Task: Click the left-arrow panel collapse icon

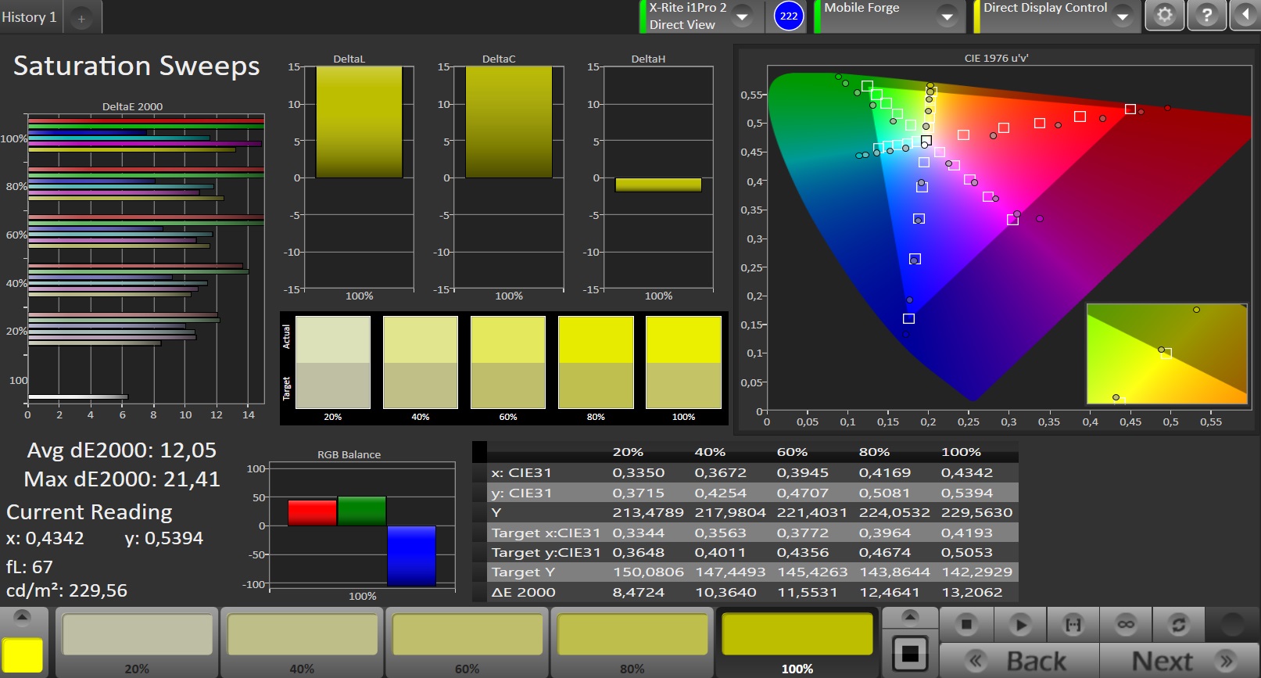Action: coord(1246,16)
